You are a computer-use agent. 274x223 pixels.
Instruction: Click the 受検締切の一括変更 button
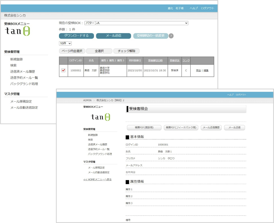(x=151, y=36)
